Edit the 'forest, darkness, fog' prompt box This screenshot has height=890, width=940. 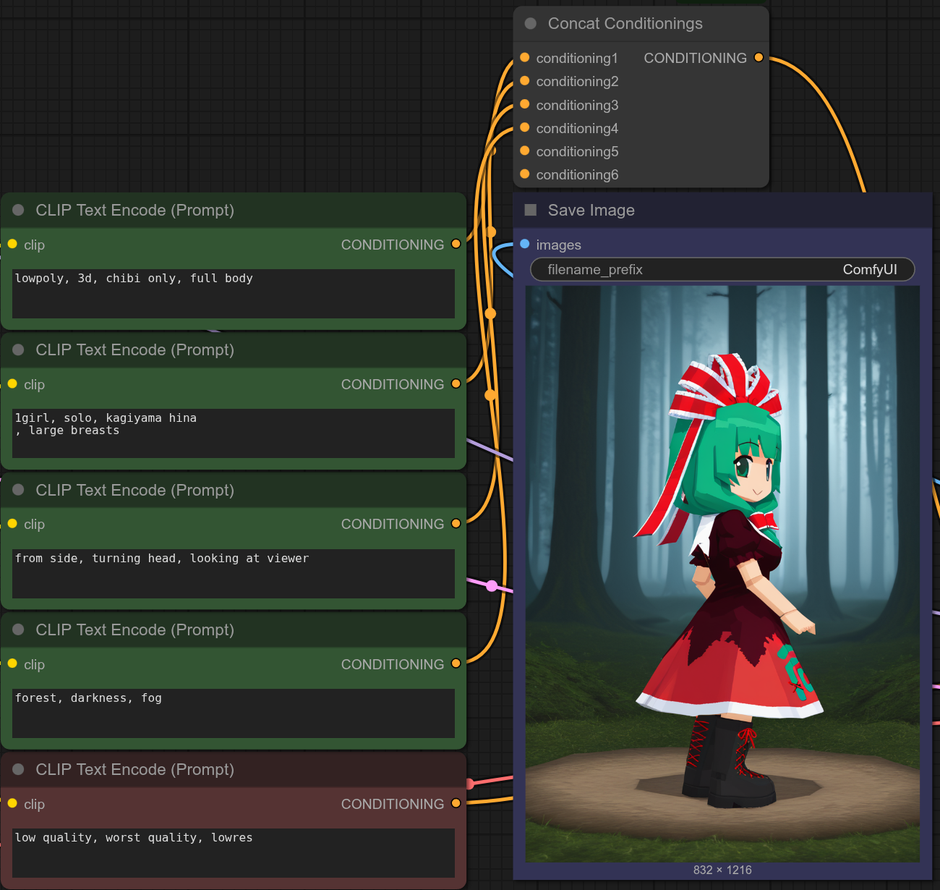point(234,713)
